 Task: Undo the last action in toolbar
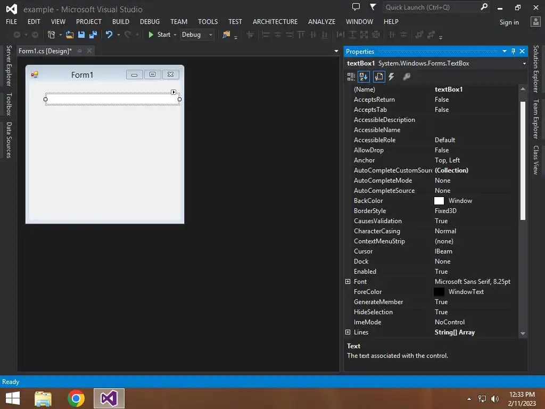pos(109,35)
